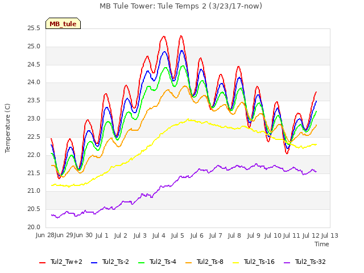Viewport: 364px width, 273px height.
Task: Click the blue Tul2_Ts-2 legend swatch
Action: pyautogui.click(x=94, y=263)
